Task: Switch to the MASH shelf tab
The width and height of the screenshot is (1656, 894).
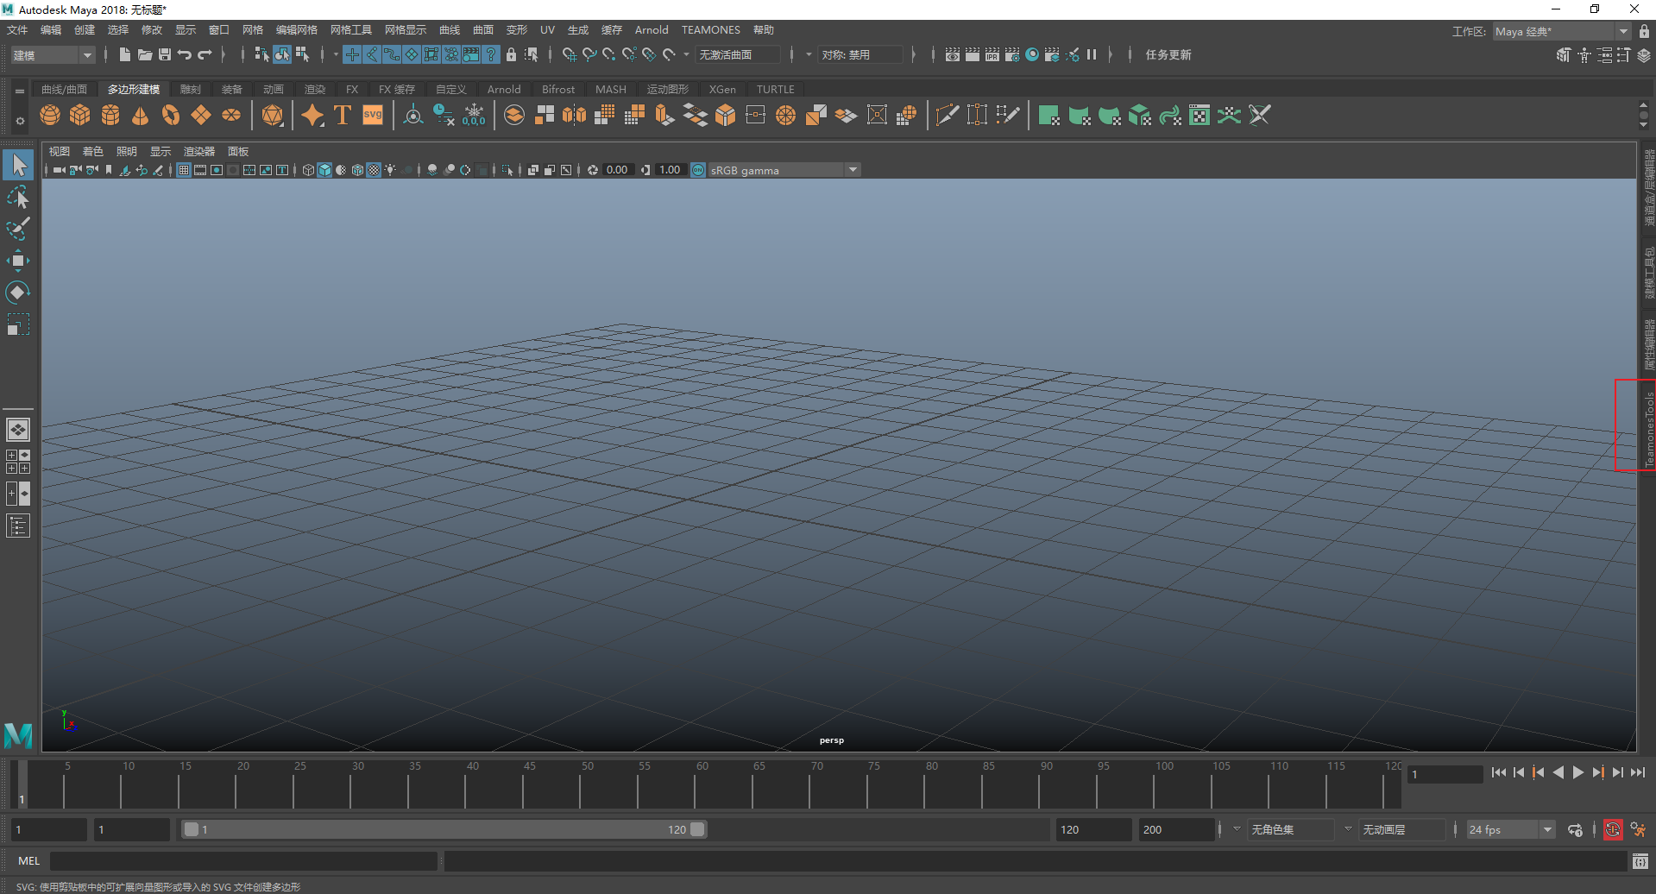Action: point(610,89)
